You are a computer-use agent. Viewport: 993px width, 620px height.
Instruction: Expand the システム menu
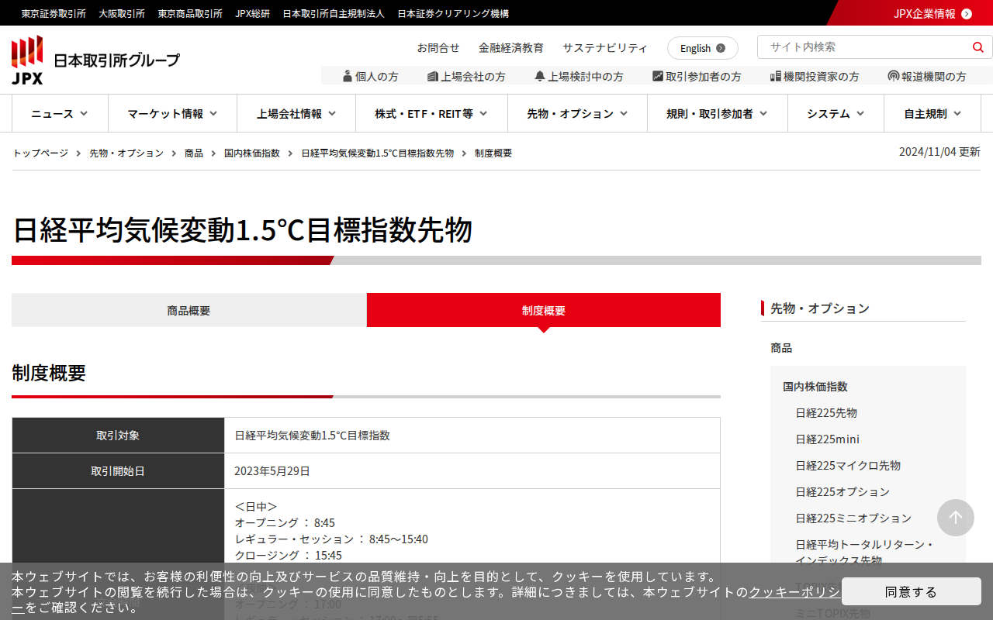click(836, 114)
